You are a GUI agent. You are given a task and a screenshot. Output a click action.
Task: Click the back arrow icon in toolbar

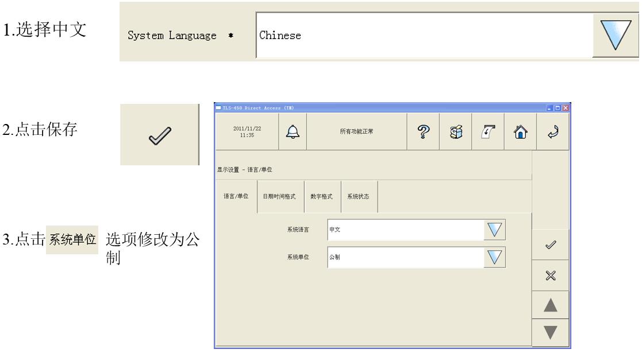point(552,131)
